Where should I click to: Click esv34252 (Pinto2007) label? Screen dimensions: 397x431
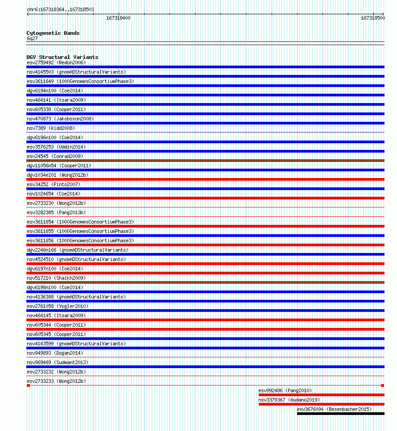(54, 184)
